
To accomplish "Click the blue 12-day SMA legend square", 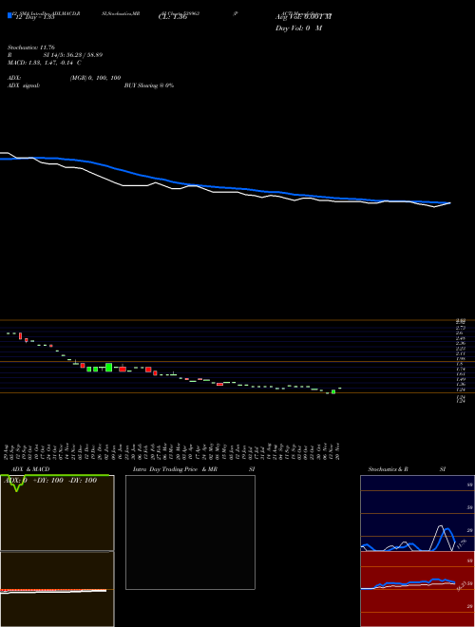I will click(x=9, y=15).
